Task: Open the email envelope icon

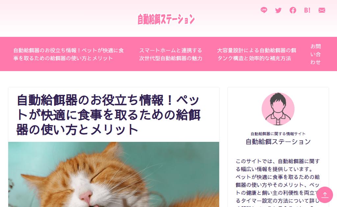Action: coord(322,10)
